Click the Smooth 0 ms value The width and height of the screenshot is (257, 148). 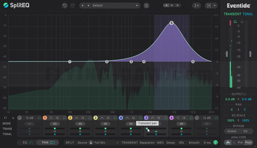pyautogui.click(x=207, y=143)
